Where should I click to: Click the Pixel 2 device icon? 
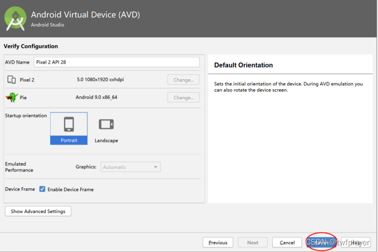coord(11,79)
